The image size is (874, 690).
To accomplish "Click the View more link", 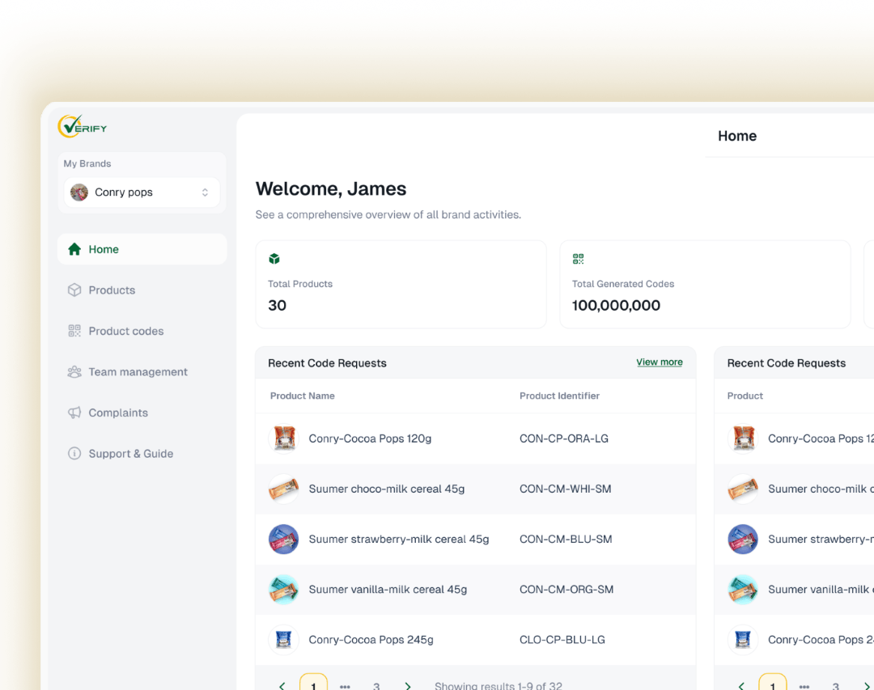I will [x=659, y=362].
